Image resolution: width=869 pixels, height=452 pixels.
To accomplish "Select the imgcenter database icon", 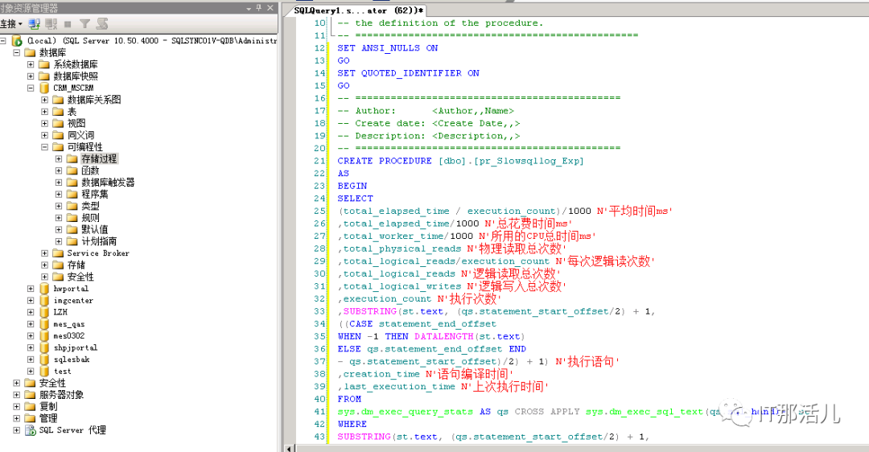I will [x=44, y=300].
